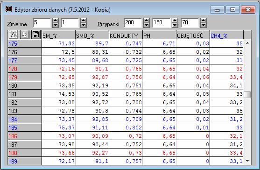Increase the Przypadki value 70

tap(204, 21)
